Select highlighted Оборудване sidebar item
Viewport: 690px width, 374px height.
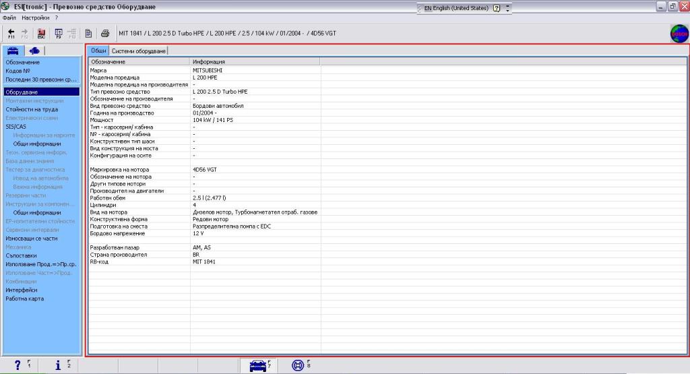[x=41, y=92]
